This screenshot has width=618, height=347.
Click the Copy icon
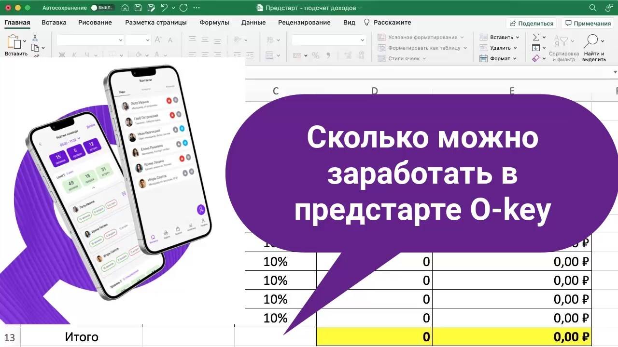click(x=35, y=47)
